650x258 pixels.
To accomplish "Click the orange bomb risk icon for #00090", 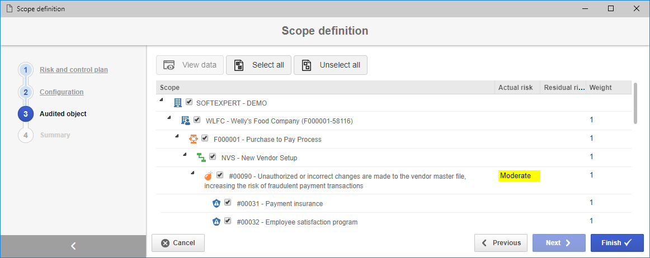I will pos(209,175).
